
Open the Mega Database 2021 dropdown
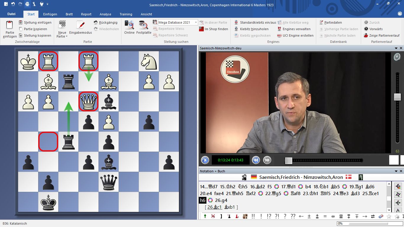(196, 22)
